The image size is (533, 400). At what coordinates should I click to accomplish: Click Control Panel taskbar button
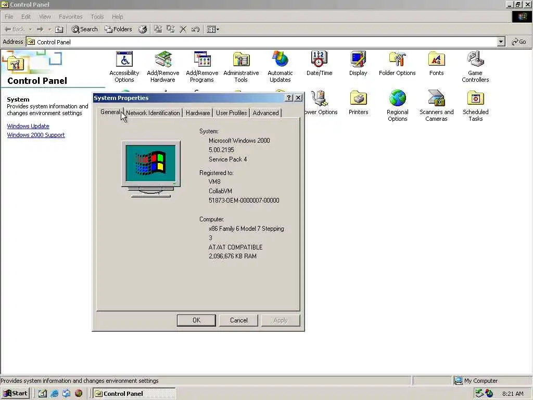pos(134,394)
